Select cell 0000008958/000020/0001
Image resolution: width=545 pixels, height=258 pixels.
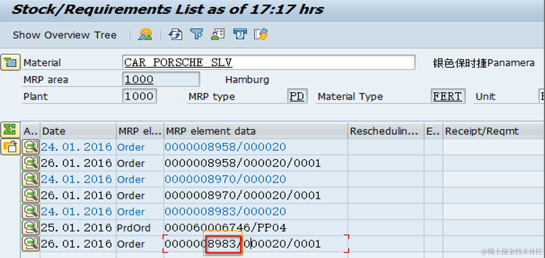tap(256, 163)
